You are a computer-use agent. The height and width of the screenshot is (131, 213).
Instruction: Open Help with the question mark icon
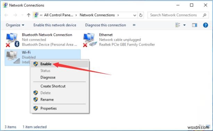pyautogui.click(x=205, y=25)
